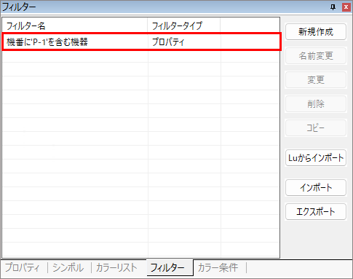
Task: Pin the フィルター panel with pushpin icon
Action: (333, 7)
